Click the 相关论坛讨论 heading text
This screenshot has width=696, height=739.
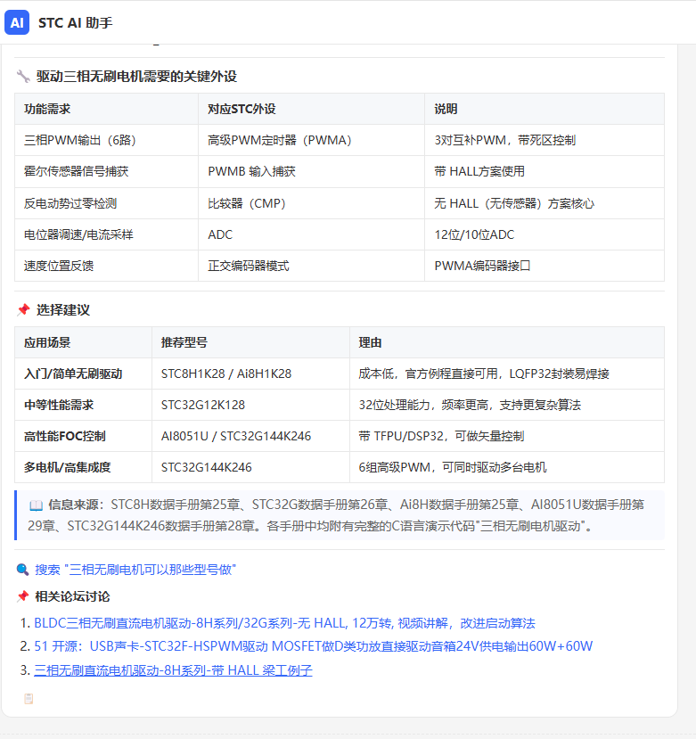[x=72, y=596]
